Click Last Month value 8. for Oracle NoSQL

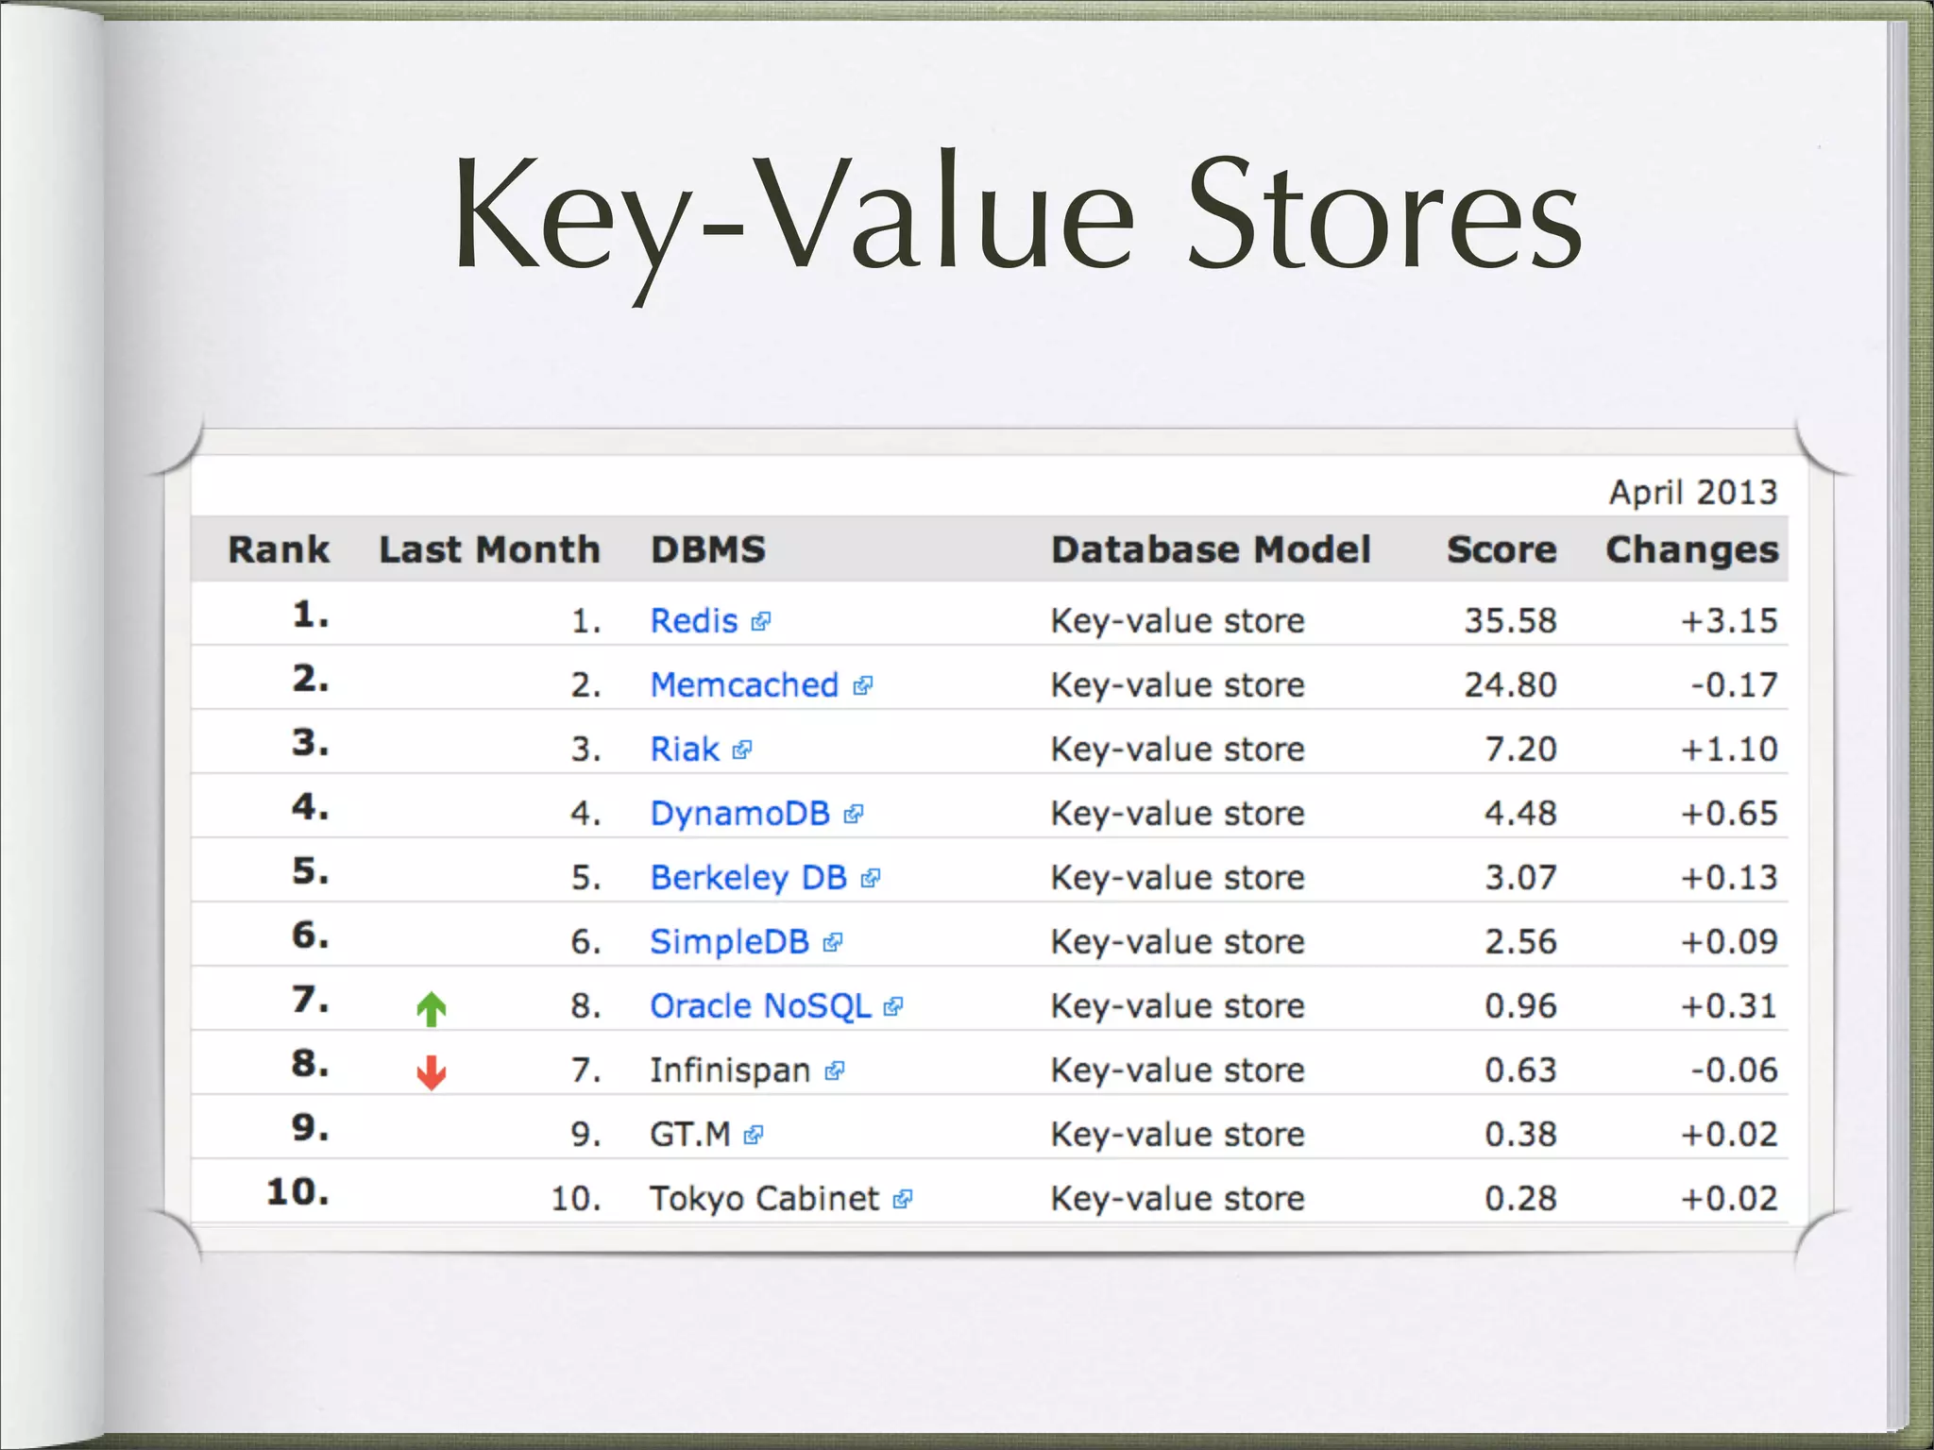click(x=585, y=1006)
